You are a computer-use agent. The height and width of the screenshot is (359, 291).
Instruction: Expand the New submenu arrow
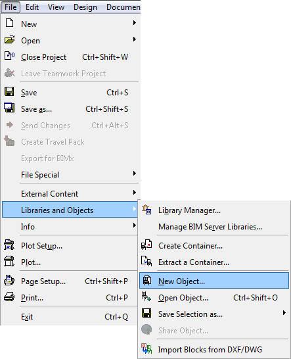point(135,23)
